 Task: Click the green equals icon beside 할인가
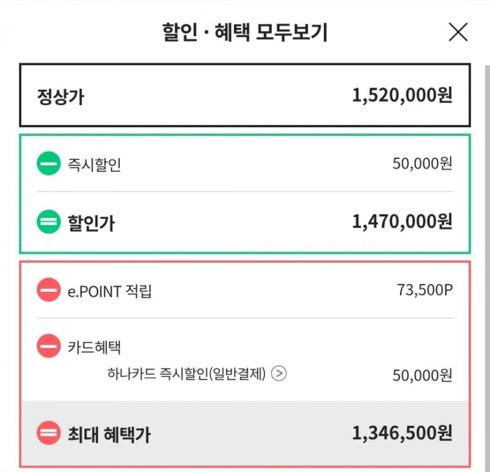pyautogui.click(x=49, y=222)
